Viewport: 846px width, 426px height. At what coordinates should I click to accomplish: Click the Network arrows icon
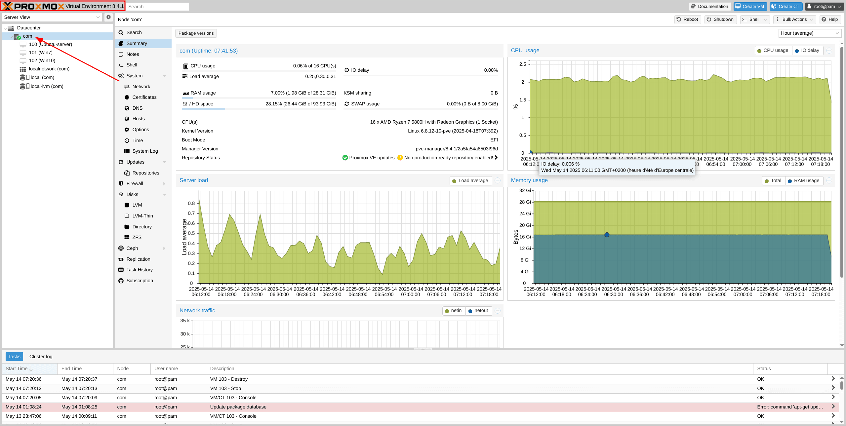click(127, 87)
